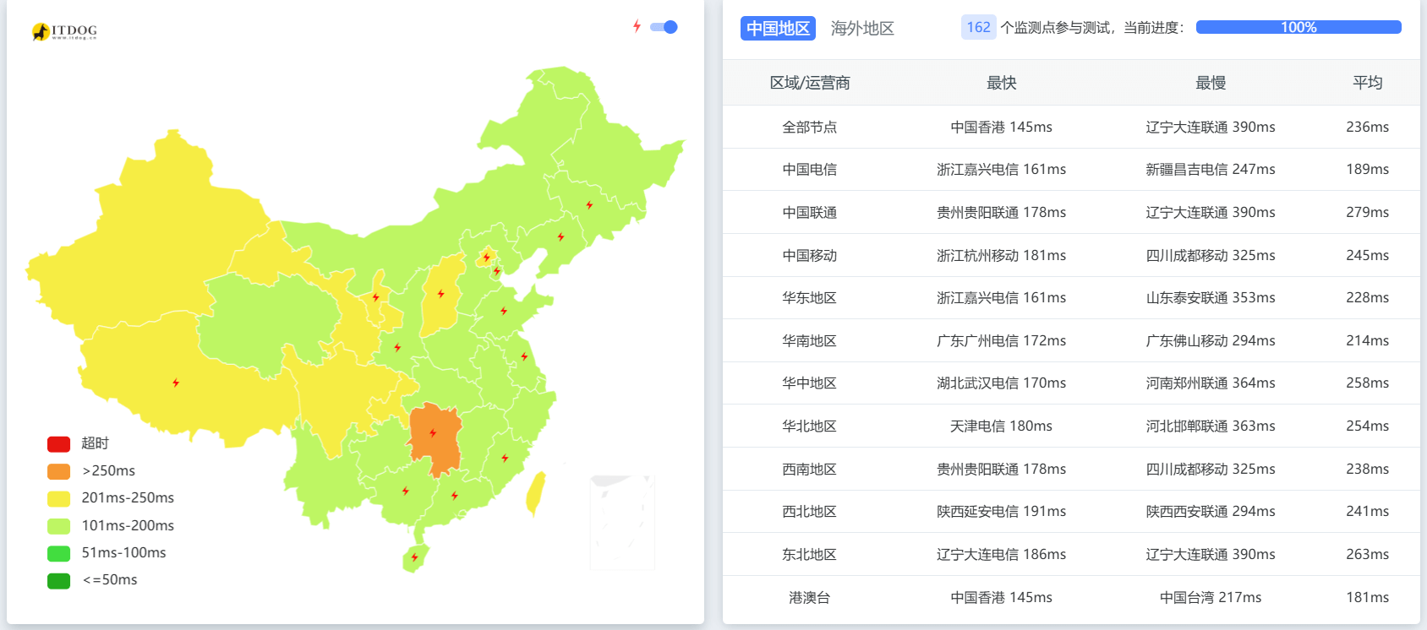Click the red lightning icon beside the switch

click(637, 26)
